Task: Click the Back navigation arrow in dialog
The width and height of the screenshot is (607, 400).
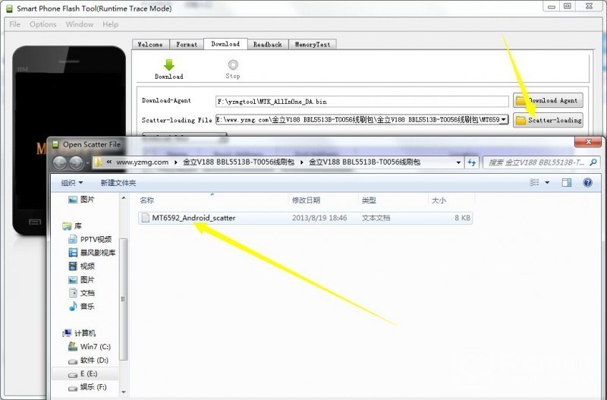Action: (60, 162)
